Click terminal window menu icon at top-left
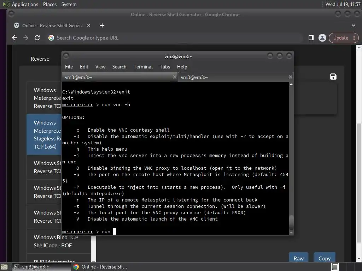Image resolution: width=362 pixels, height=271 pixels. pos(66,56)
